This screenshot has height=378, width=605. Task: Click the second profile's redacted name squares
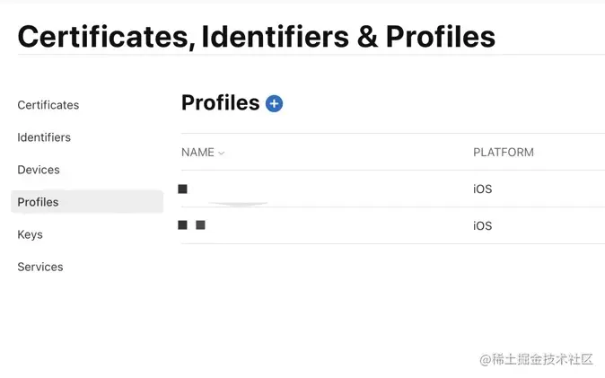191,225
